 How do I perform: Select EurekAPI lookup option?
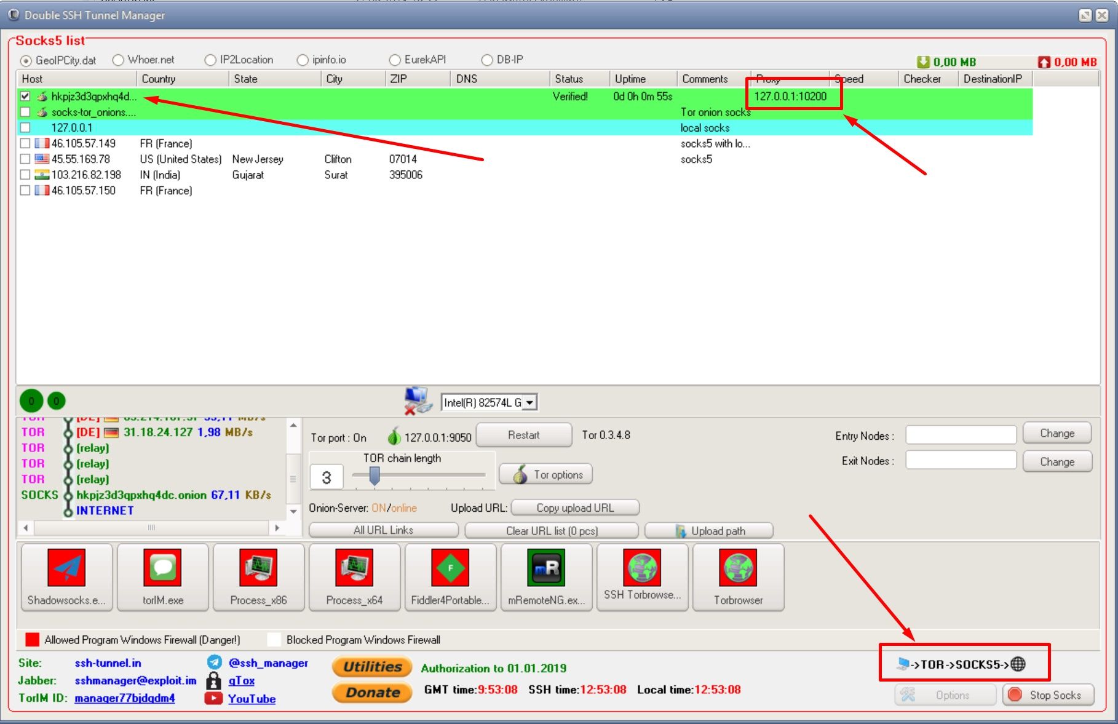(x=395, y=60)
